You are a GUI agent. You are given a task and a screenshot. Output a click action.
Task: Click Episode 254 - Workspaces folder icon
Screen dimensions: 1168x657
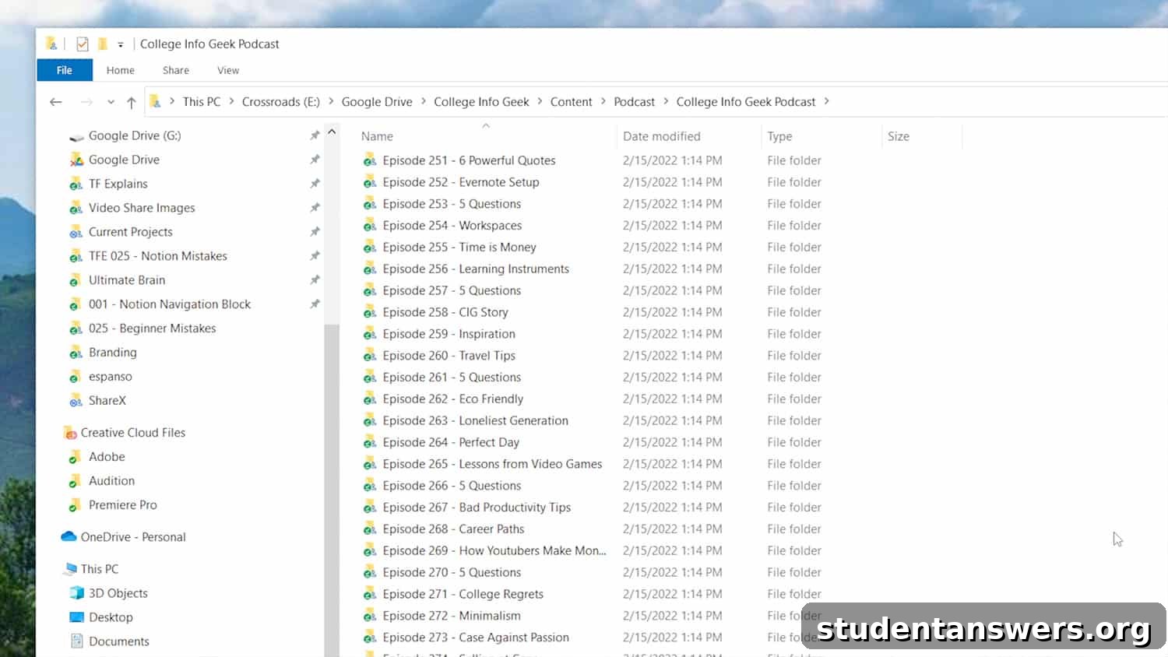pos(370,226)
